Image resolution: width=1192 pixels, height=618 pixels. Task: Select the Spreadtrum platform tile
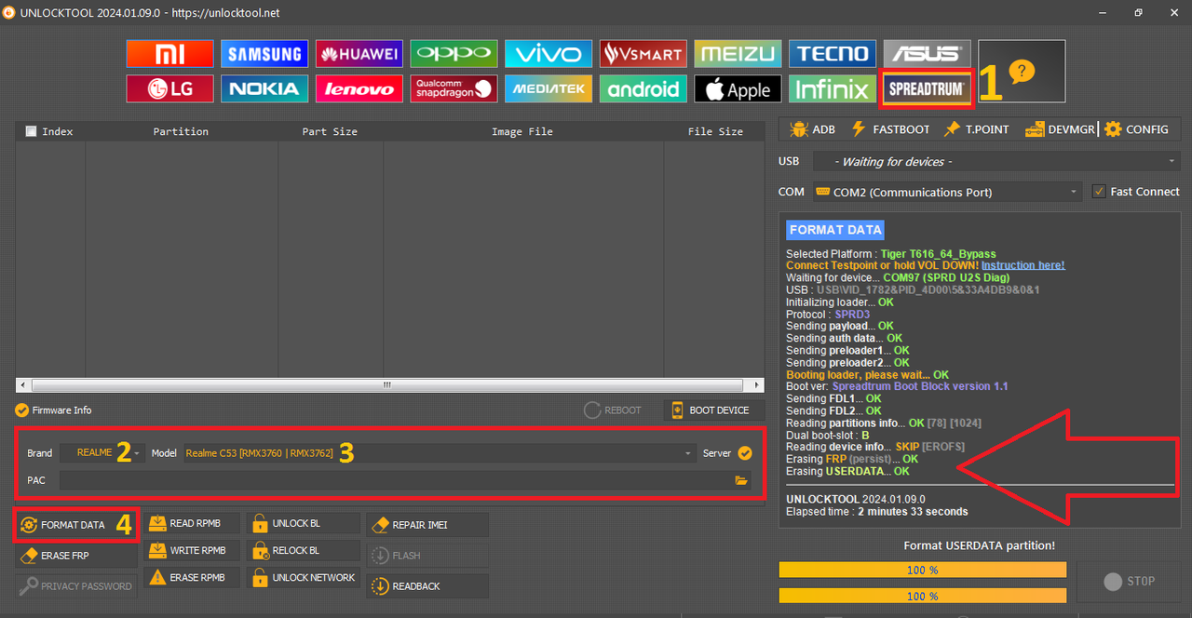tap(927, 89)
